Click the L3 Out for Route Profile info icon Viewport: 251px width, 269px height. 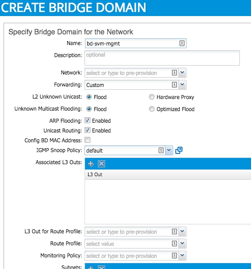pyautogui.click(x=174, y=232)
